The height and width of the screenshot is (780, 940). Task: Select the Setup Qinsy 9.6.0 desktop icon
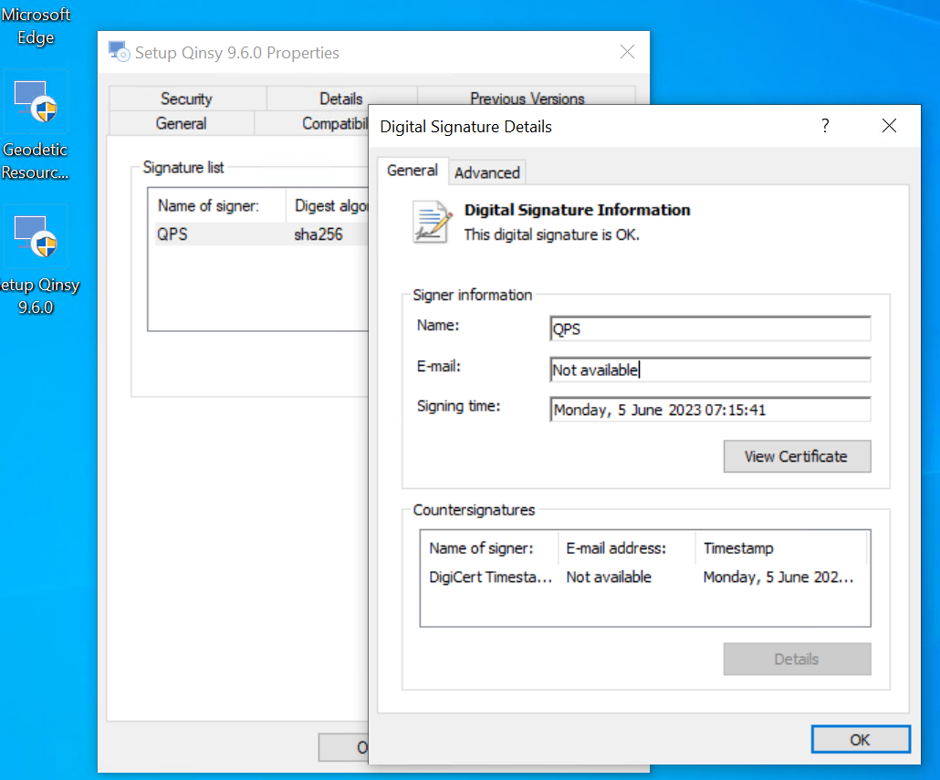pyautogui.click(x=36, y=237)
